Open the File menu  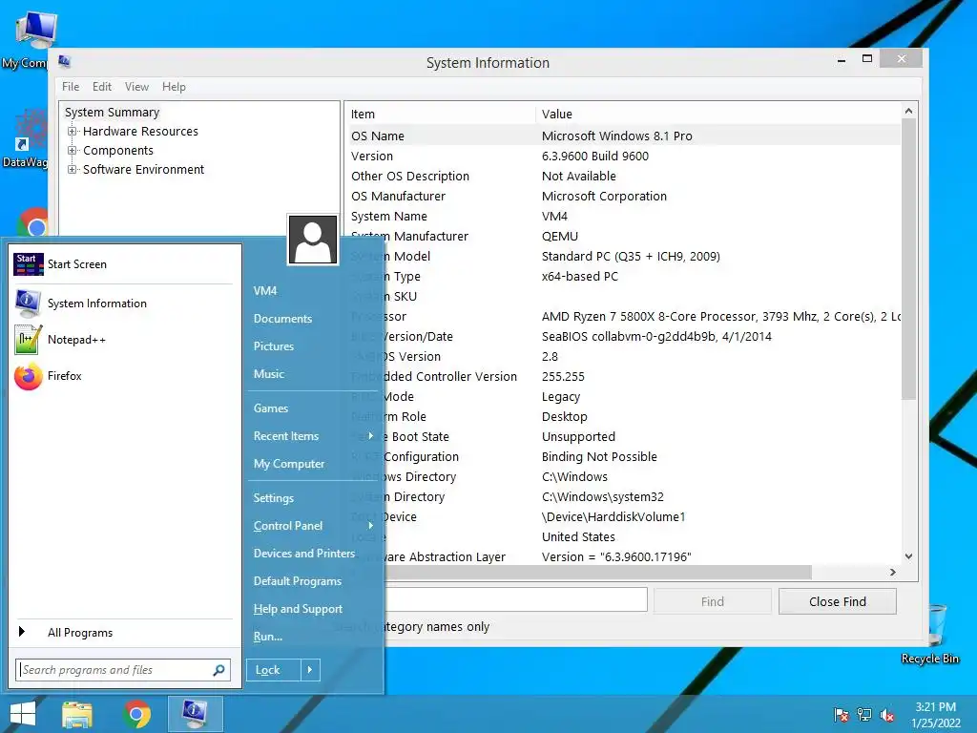pyautogui.click(x=71, y=87)
